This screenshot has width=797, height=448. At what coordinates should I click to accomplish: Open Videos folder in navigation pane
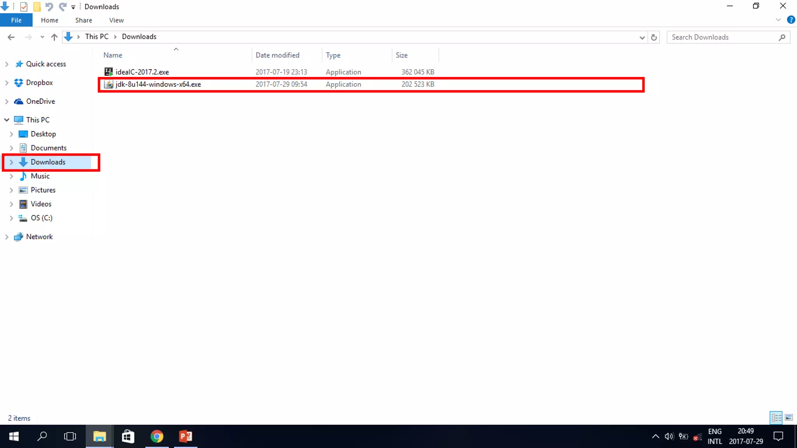point(41,204)
